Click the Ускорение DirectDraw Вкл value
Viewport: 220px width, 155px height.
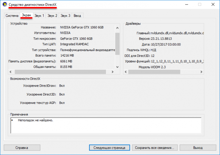62,86
